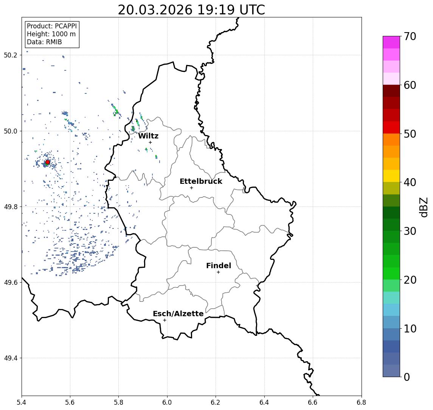Click the 70 dBZ magenta colorbar segment
This screenshot has width=433, height=410.
(391, 42)
